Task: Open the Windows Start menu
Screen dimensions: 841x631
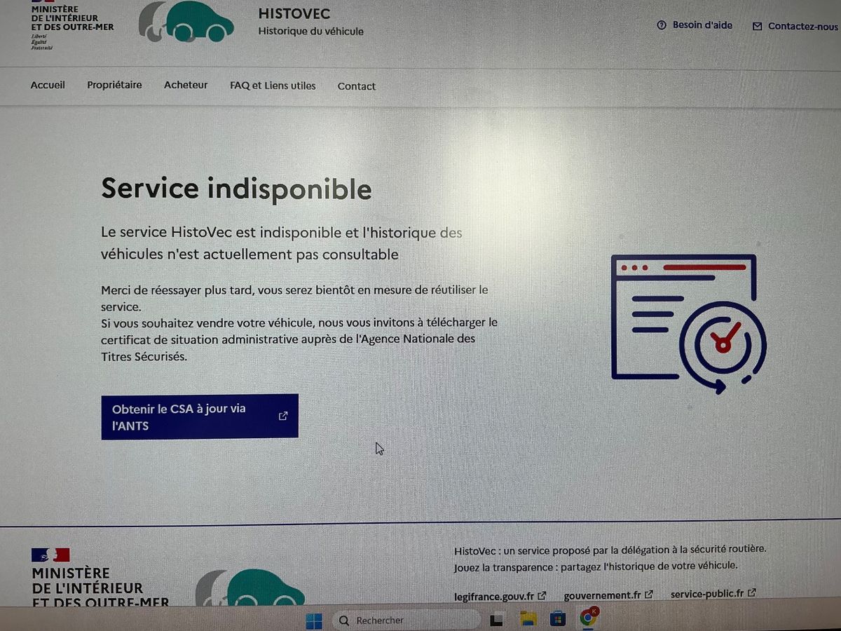Action: pos(314,620)
